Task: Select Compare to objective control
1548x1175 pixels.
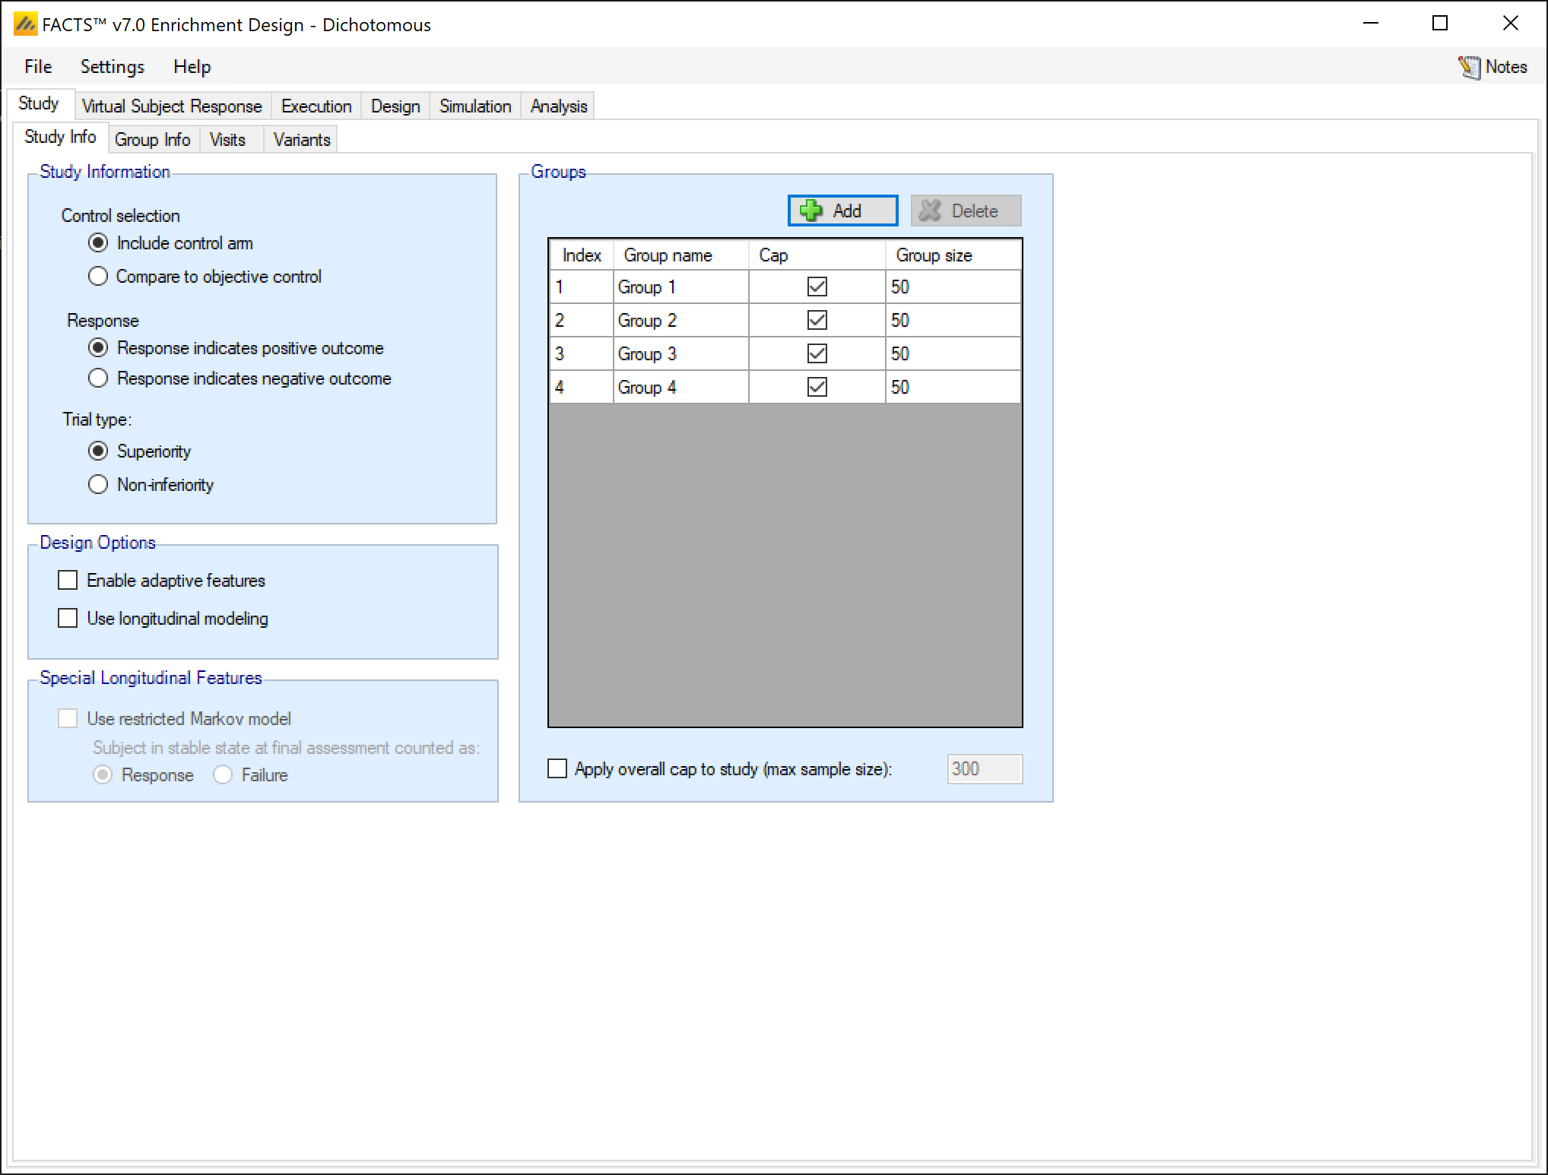Action: [x=98, y=276]
